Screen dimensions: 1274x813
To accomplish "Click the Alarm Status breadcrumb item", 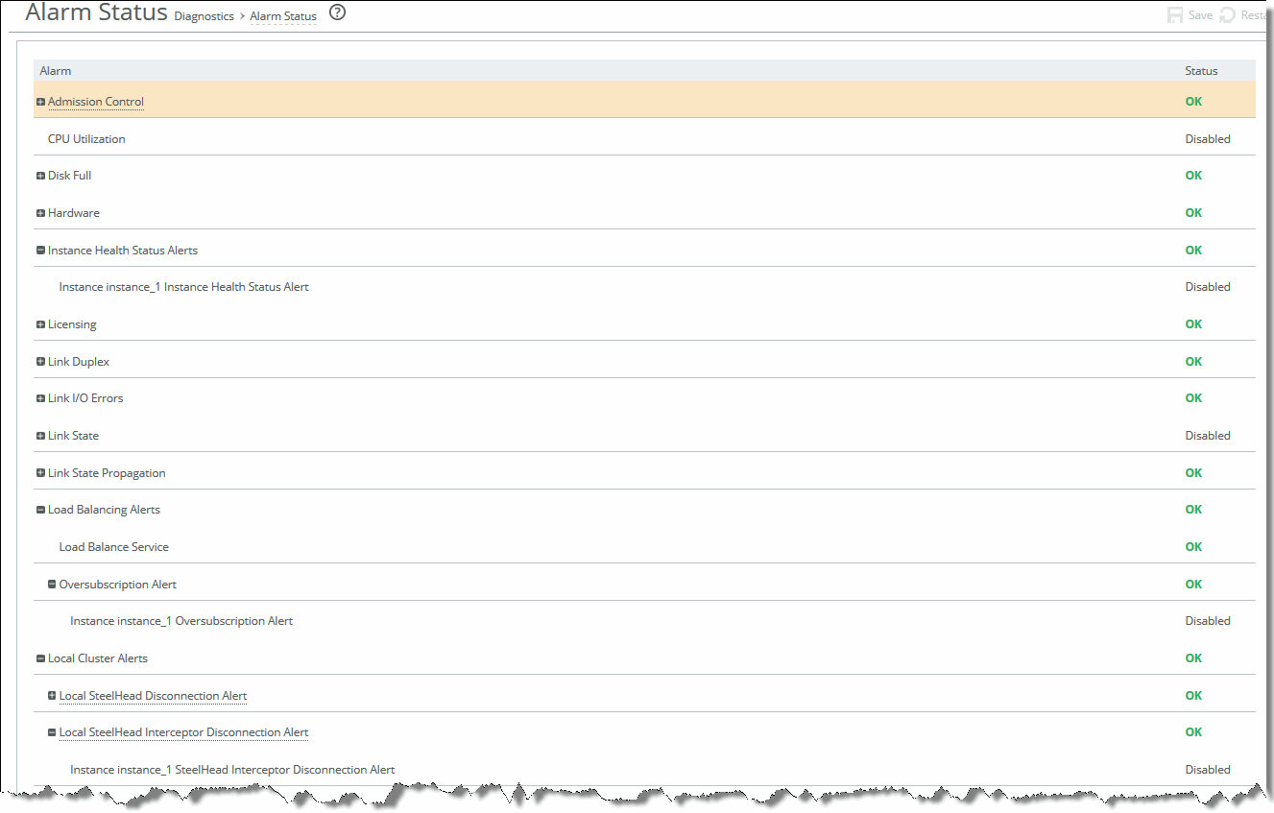I will pos(283,16).
